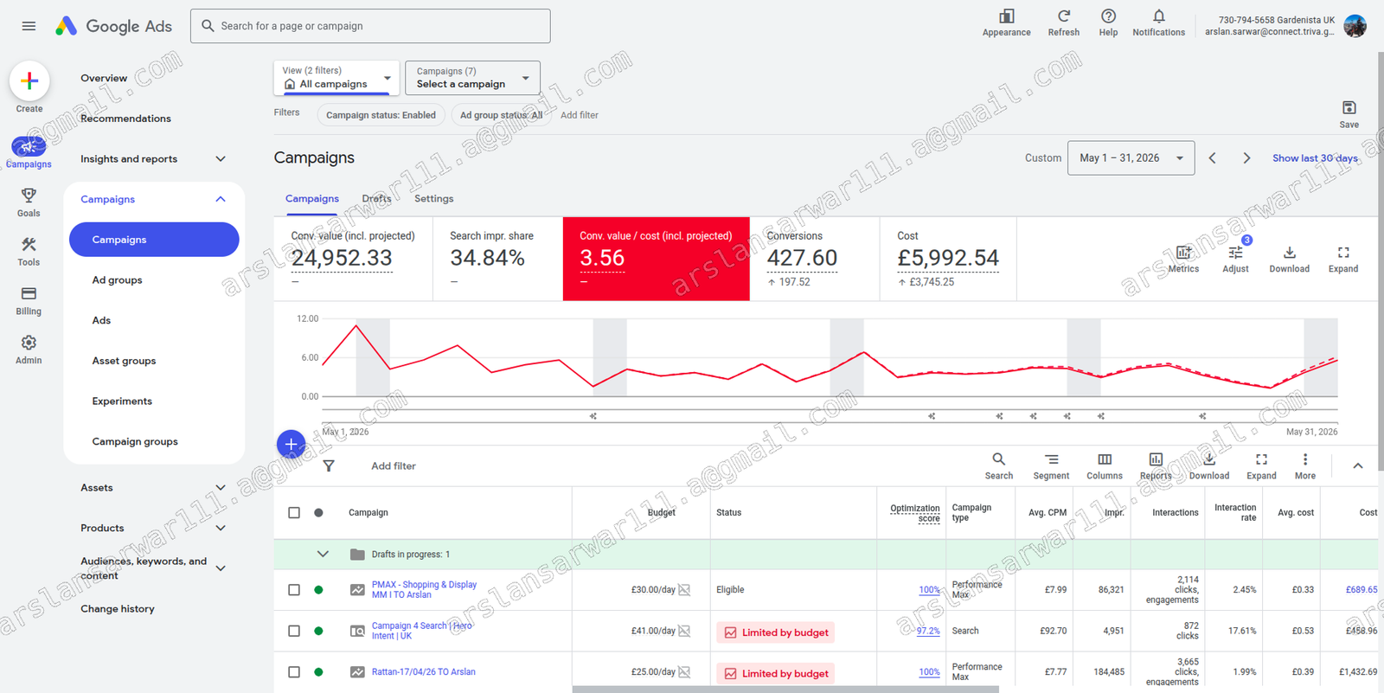Open the Goals trophy icon in sidebar
1384x693 pixels.
click(29, 196)
